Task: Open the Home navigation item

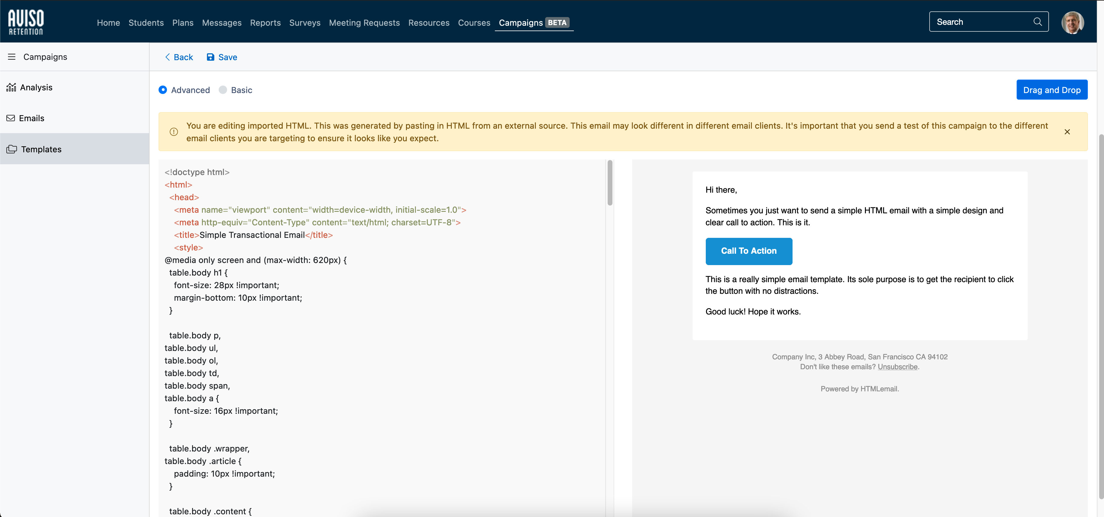Action: (x=108, y=23)
